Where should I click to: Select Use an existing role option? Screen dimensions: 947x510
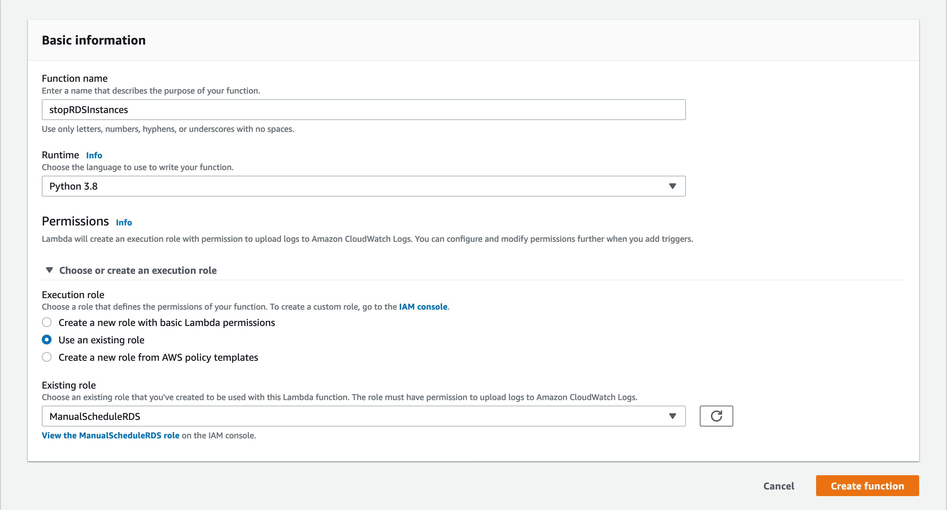[47, 340]
